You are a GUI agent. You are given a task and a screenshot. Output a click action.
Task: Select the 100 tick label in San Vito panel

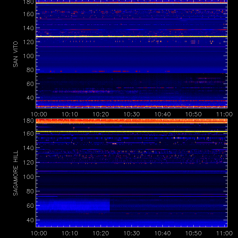28,56
